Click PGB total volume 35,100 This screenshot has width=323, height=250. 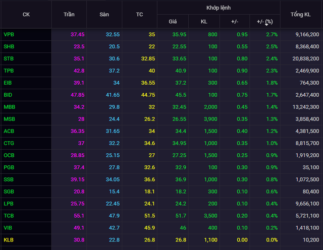click(311, 167)
